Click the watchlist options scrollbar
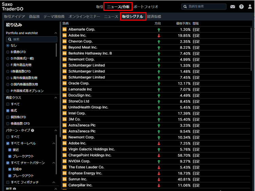255x191 pixels. pyautogui.click(x=56, y=50)
